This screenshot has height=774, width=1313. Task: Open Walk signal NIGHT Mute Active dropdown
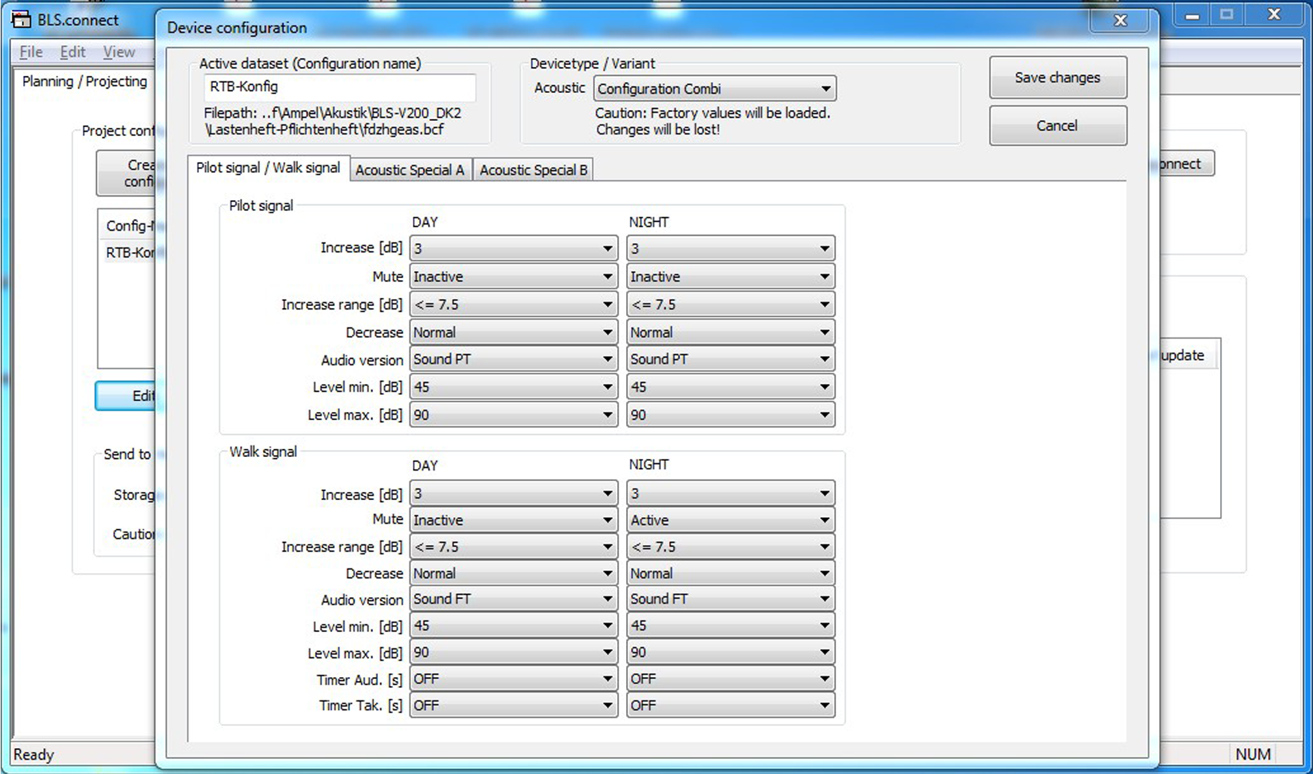[x=731, y=521]
